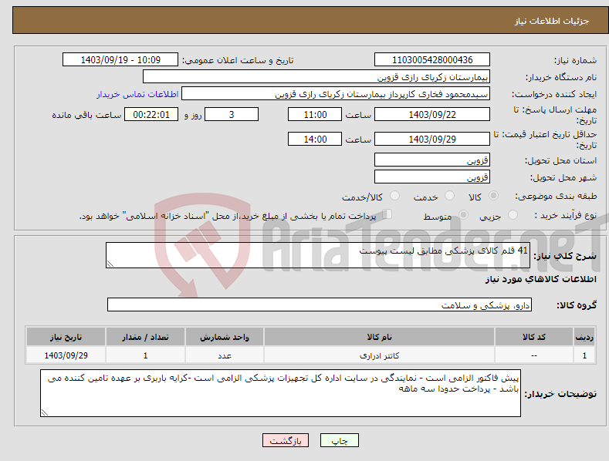Image resolution: width=609 pixels, height=461 pixels.
Task: Click the شماره نیاز field 1103005428000436
Action: tap(432, 60)
